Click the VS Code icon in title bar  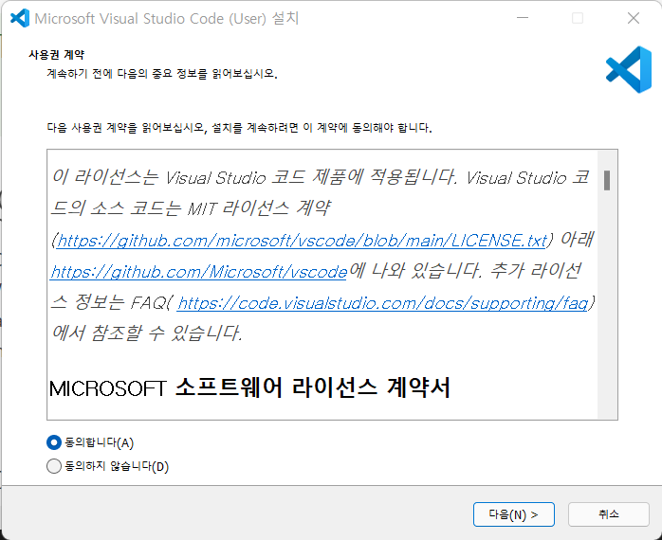tap(19, 18)
